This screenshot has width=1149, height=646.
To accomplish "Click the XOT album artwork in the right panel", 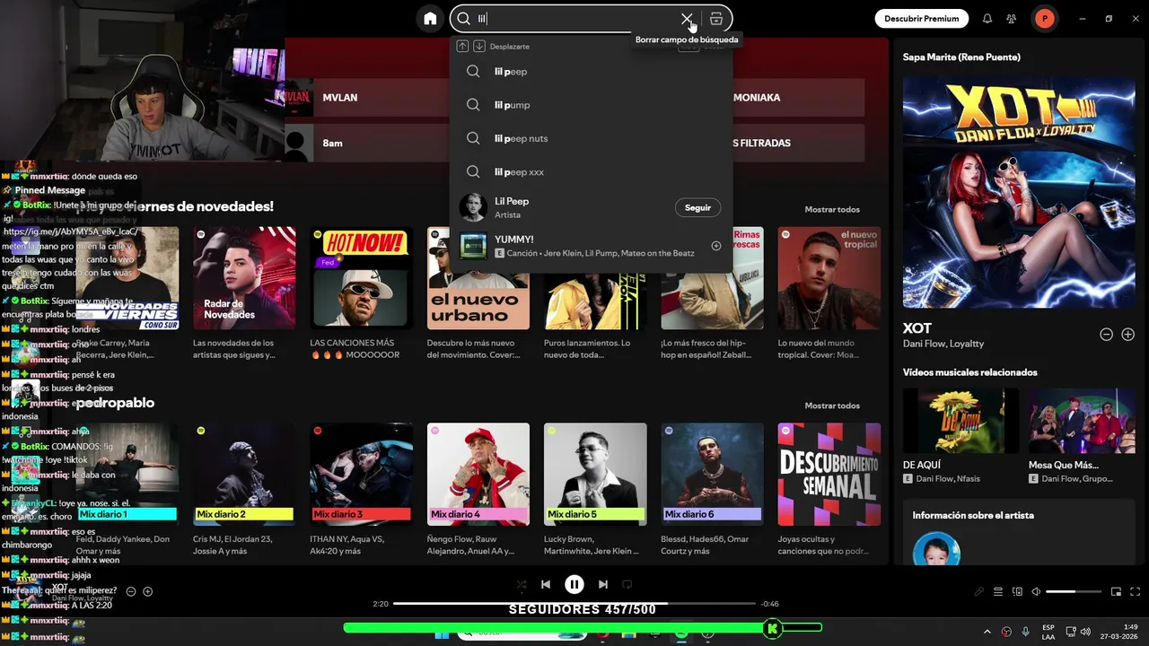I will click(1019, 192).
